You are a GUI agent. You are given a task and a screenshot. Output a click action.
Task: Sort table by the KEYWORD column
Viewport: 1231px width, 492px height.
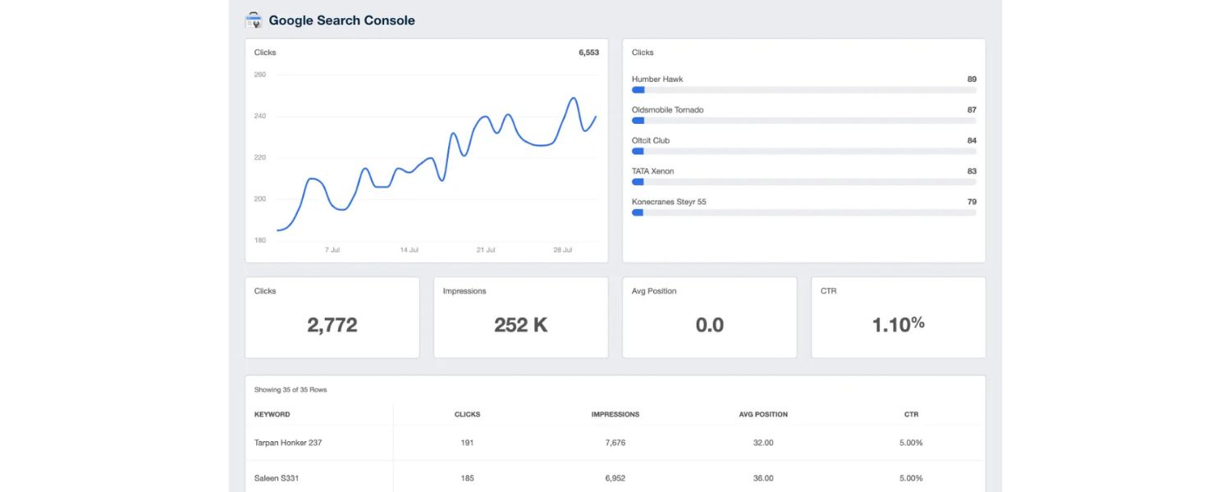point(272,414)
